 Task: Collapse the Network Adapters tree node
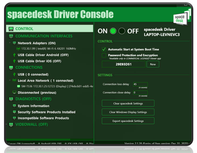10,43
